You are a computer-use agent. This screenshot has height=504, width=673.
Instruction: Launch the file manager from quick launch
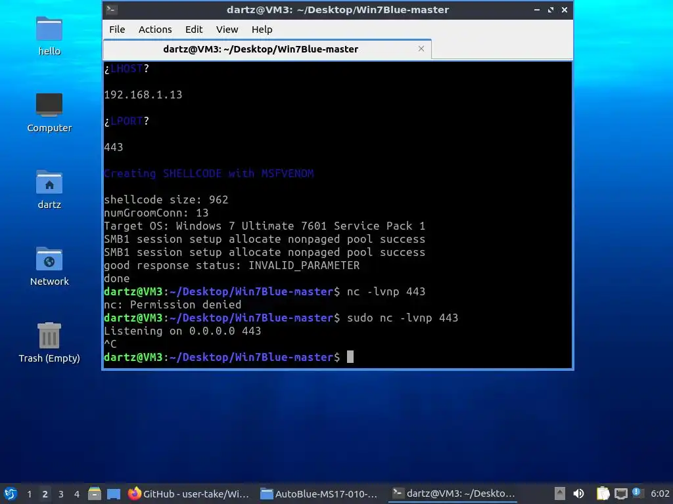click(95, 493)
